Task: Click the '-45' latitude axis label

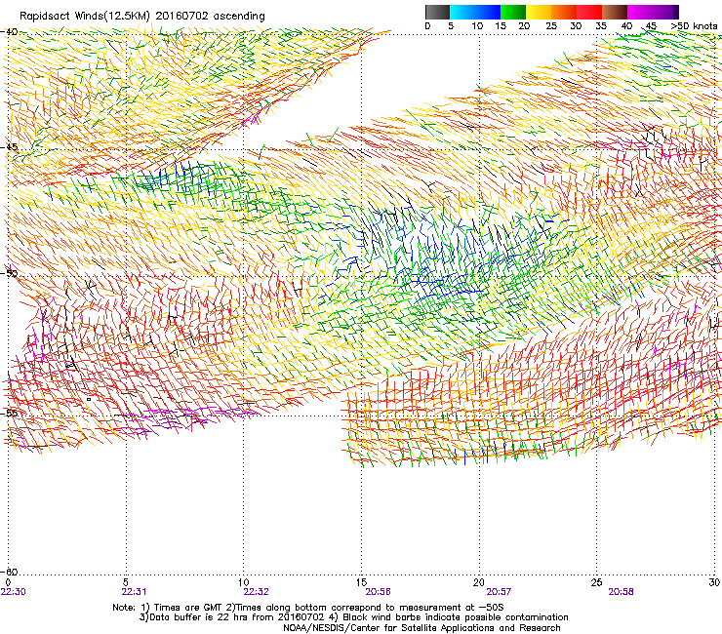Action: point(9,147)
